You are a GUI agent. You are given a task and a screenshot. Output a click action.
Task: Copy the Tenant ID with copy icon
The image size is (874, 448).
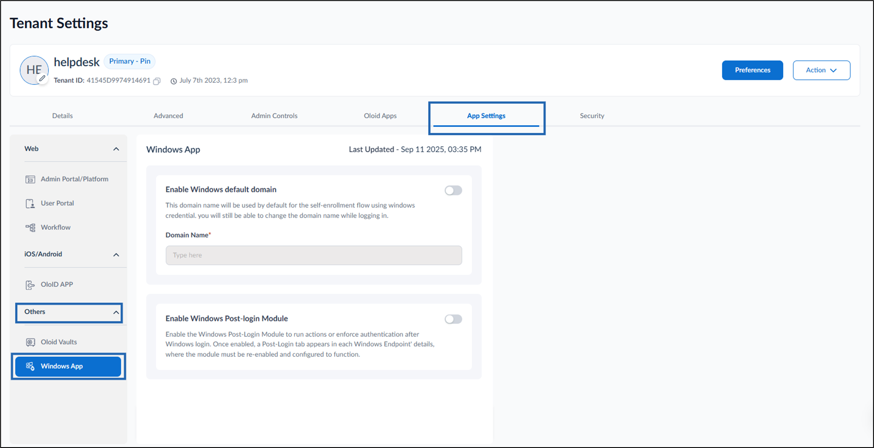(x=157, y=81)
